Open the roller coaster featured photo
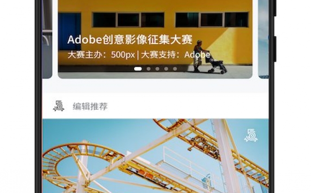Screen dimensions: 311x193 pyautogui.click(x=155, y=156)
